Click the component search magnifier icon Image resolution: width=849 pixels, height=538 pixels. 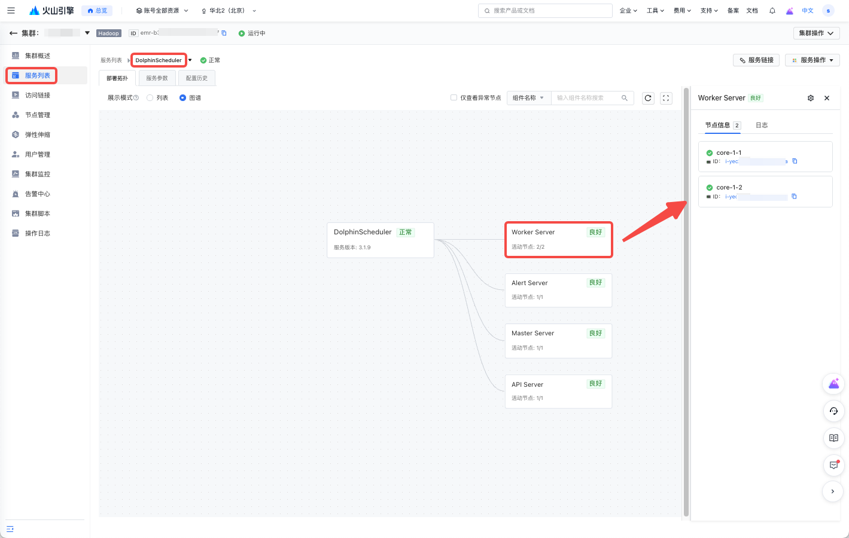pos(625,98)
